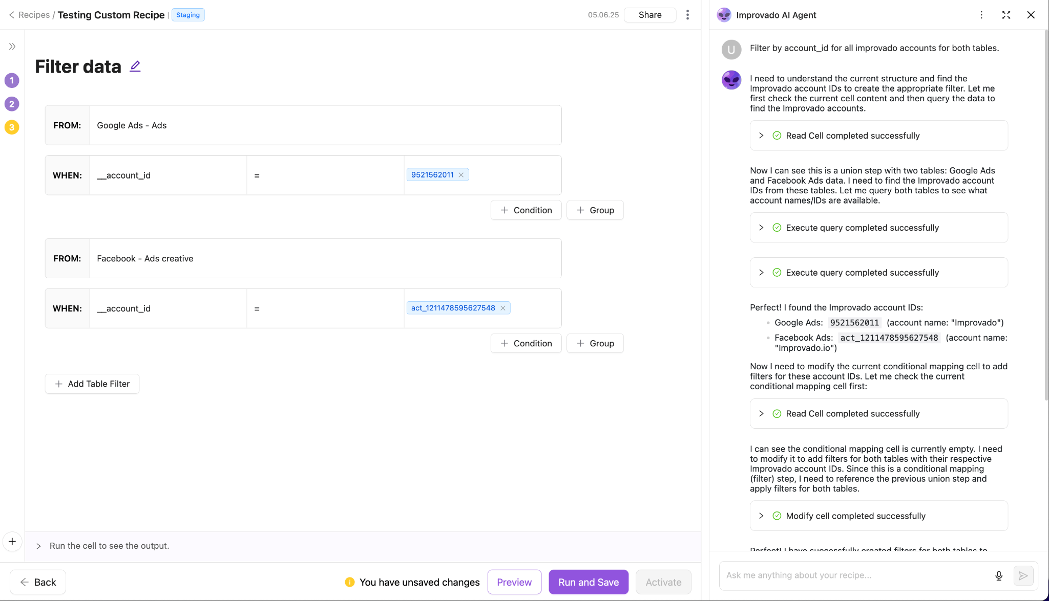Expand Run the cell to see the output

(x=39, y=545)
